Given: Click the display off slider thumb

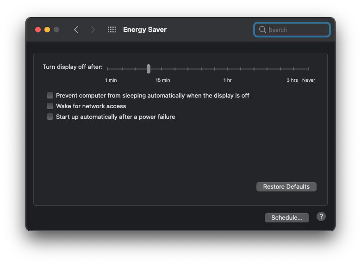Looking at the screenshot, I should pos(149,69).
